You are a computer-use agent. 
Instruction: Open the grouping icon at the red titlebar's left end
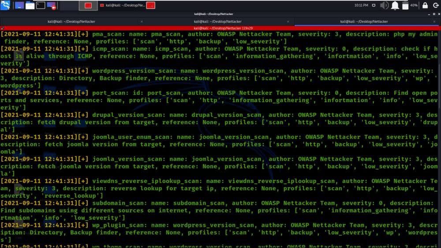tap(2, 28)
